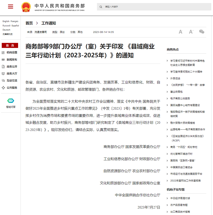The height and width of the screenshot is (215, 213).
Task: Open 无障碍浏览 accessibility mode link
Action: coord(7,34)
